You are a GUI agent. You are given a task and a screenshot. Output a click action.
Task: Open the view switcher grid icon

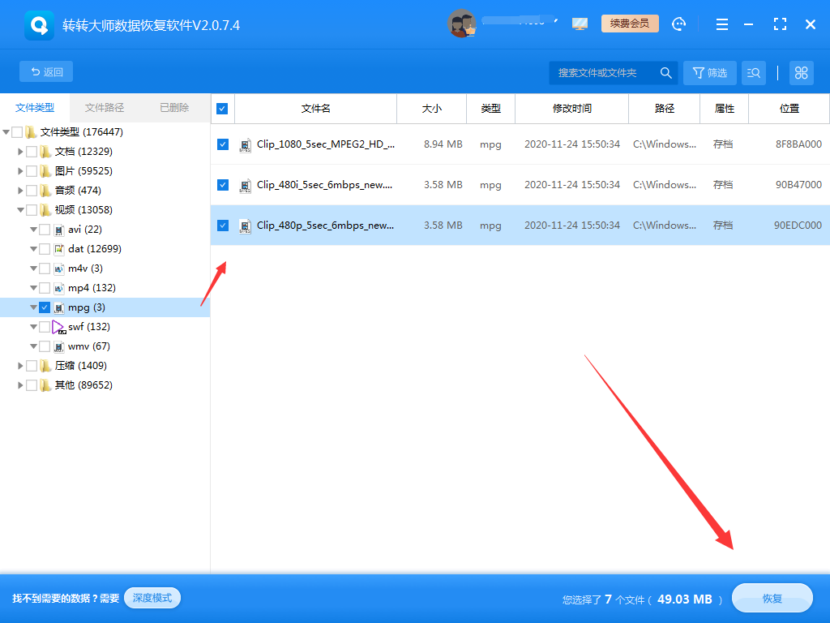point(801,72)
